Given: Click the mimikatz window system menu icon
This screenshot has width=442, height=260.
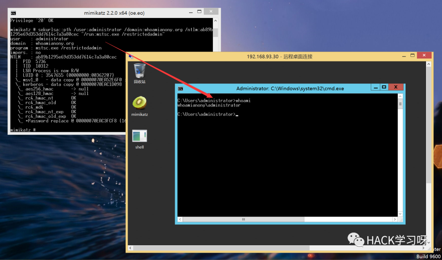Looking at the screenshot, I should 13,13.
